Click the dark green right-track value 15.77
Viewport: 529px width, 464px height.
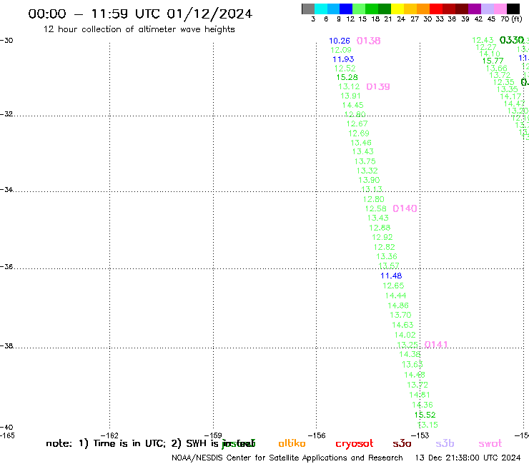point(493,61)
